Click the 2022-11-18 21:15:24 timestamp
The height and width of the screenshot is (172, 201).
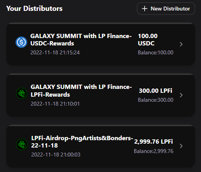[55, 52]
